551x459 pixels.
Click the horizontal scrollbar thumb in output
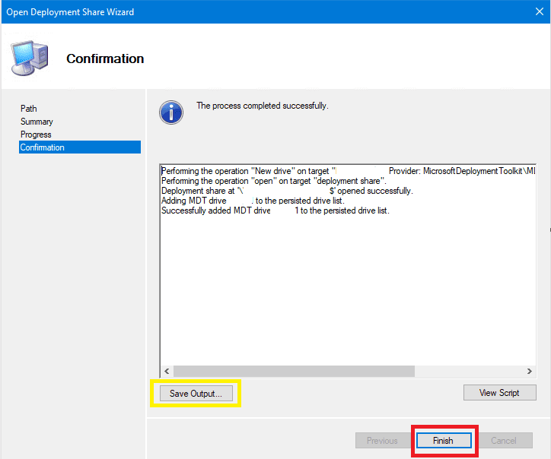(293, 371)
